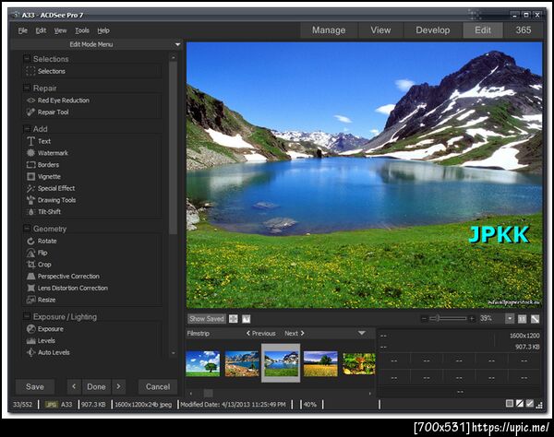
Task: Switch to Develop mode tab
Action: tap(433, 30)
